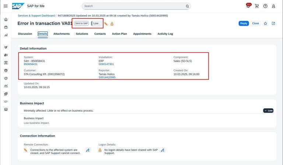The width and height of the screenshot is (283, 165).
Task: Open reporter ID S0014420995 link
Action: tap(107, 78)
